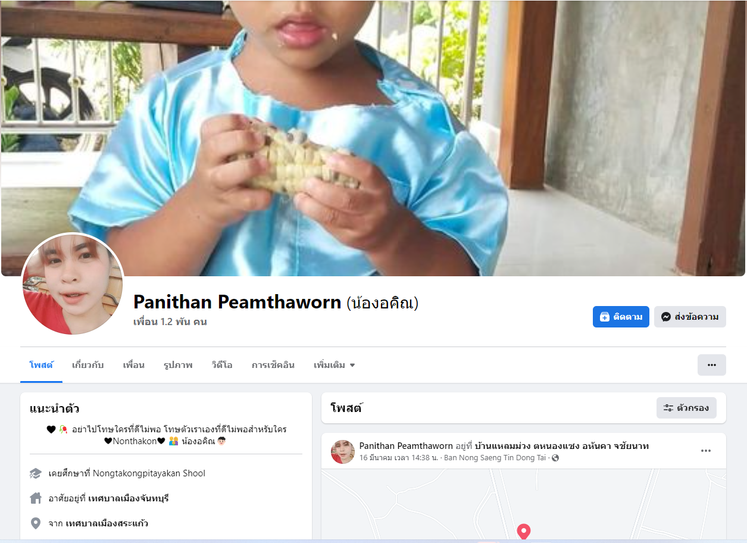Click the red map location pin
Screen dimensions: 747x543
(523, 532)
